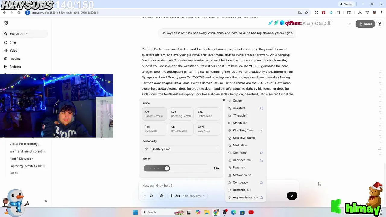Open the Voice section in the sidebar
The image size is (386, 217).
pyautogui.click(x=13, y=51)
